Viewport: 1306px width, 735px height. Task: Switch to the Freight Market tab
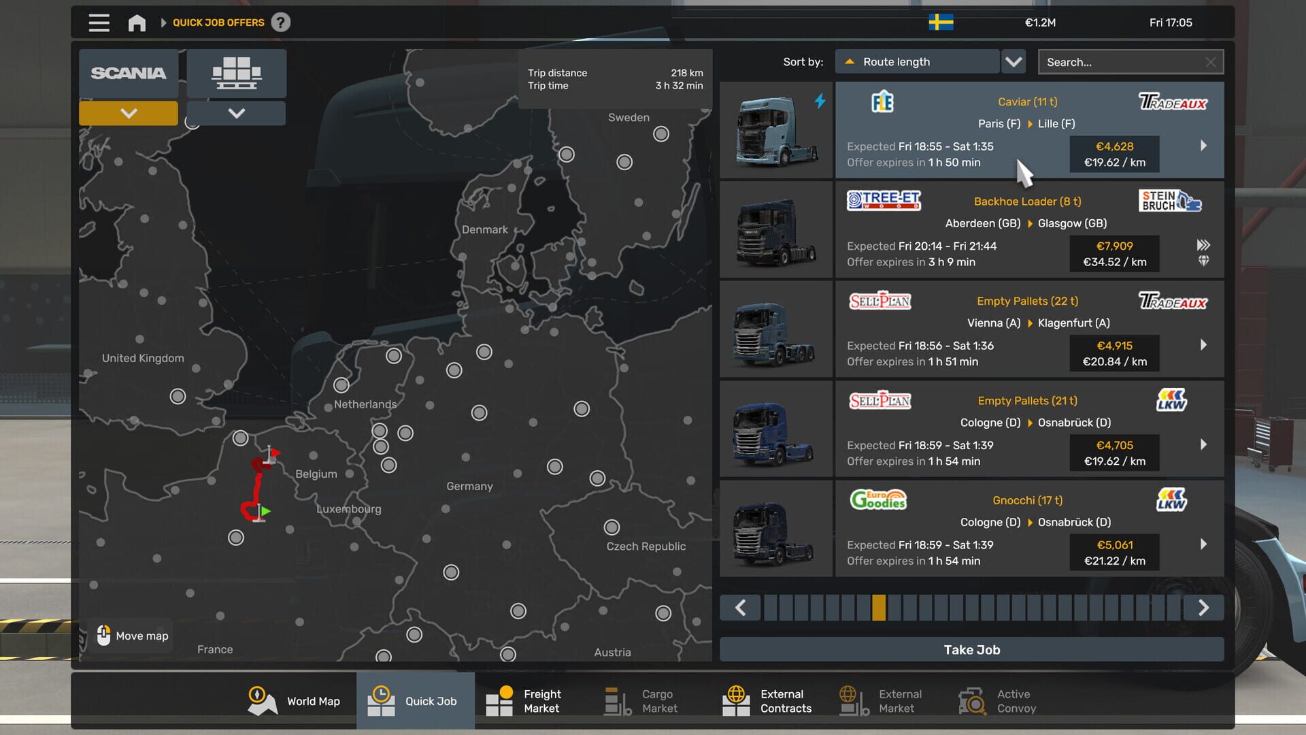click(499, 700)
